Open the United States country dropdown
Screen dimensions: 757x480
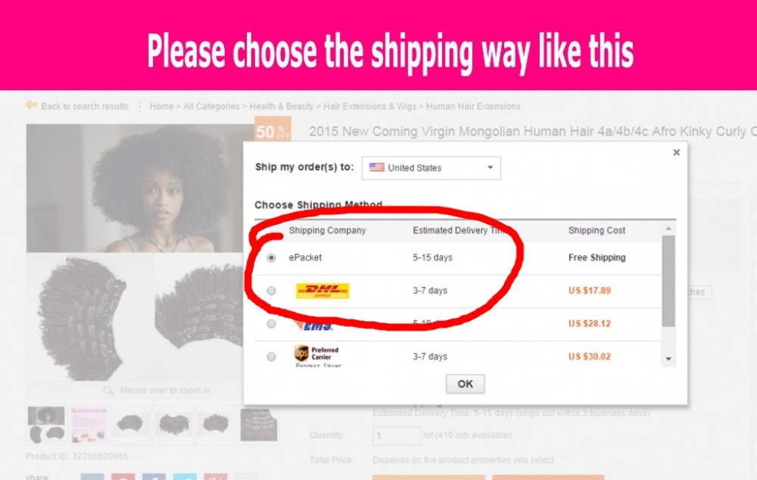(x=431, y=168)
